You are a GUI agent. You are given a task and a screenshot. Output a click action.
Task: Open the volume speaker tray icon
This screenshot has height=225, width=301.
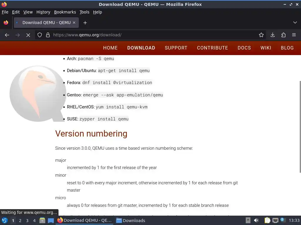coord(256,220)
